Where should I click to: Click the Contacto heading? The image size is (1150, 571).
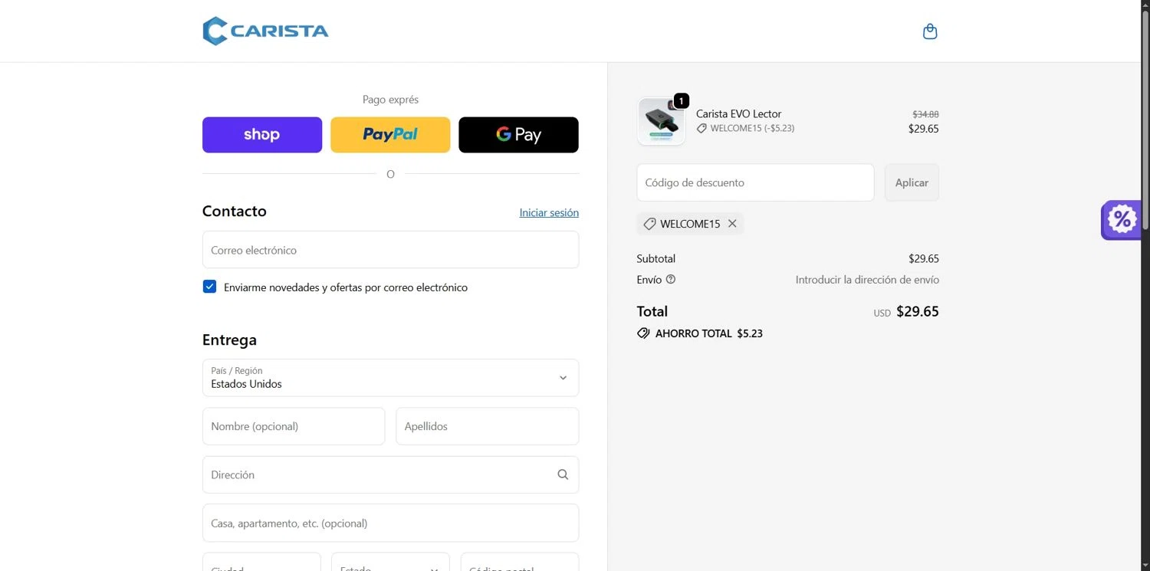(x=235, y=211)
